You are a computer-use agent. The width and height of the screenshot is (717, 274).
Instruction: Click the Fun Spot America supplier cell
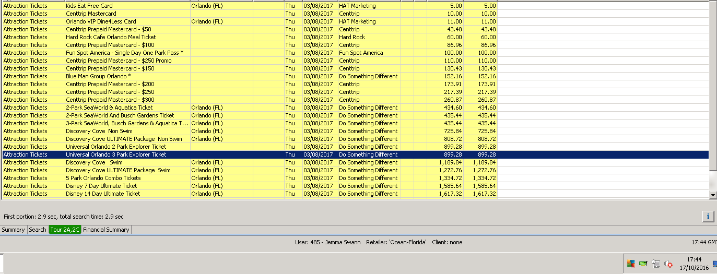369,53
